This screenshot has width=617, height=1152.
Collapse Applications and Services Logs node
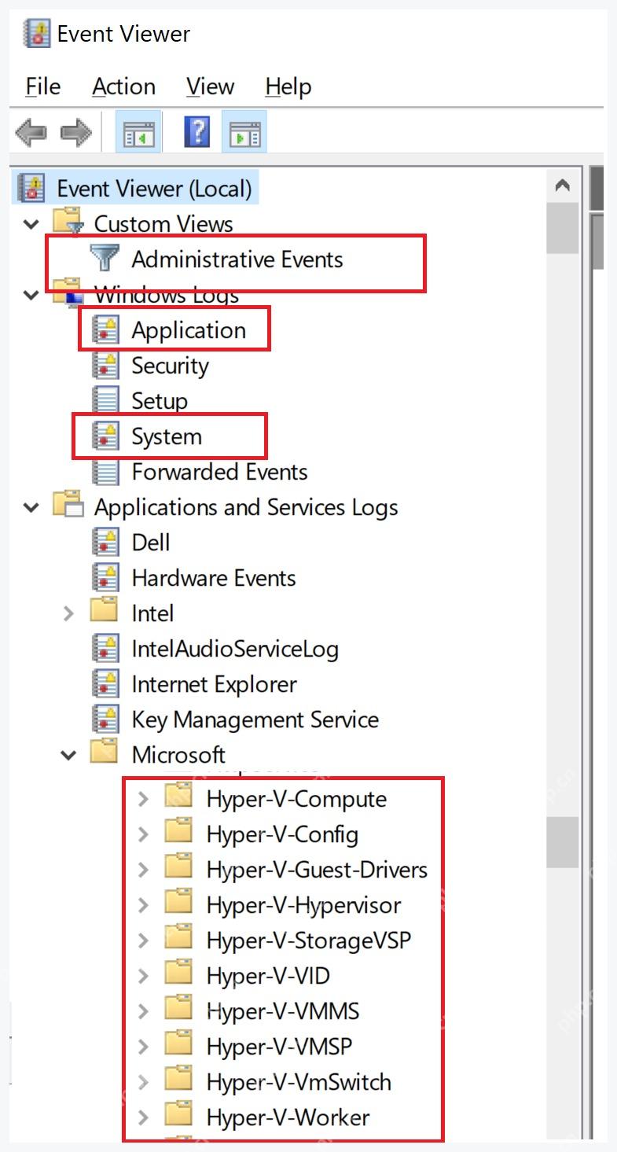(x=31, y=508)
